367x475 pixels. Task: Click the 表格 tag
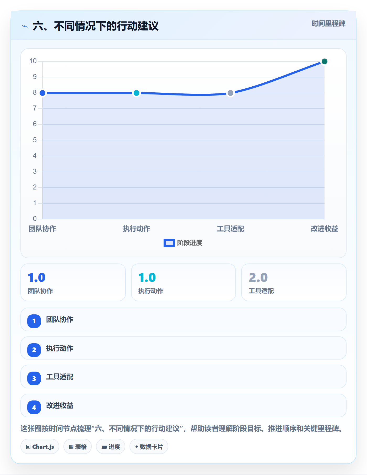click(78, 446)
